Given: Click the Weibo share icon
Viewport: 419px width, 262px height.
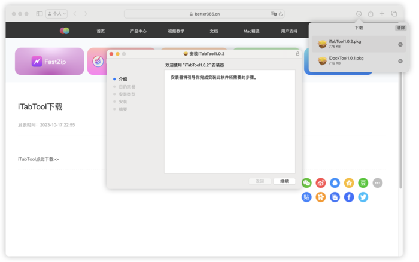Looking at the screenshot, I should (321, 183).
